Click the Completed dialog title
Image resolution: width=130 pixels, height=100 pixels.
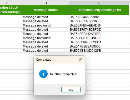44,60
